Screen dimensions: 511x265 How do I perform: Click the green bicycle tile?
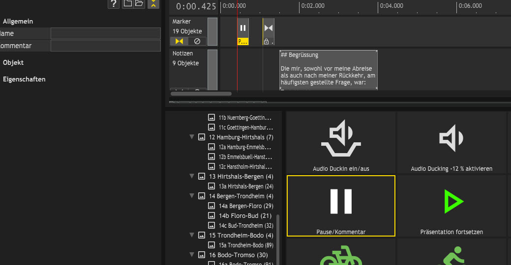pyautogui.click(x=341, y=252)
